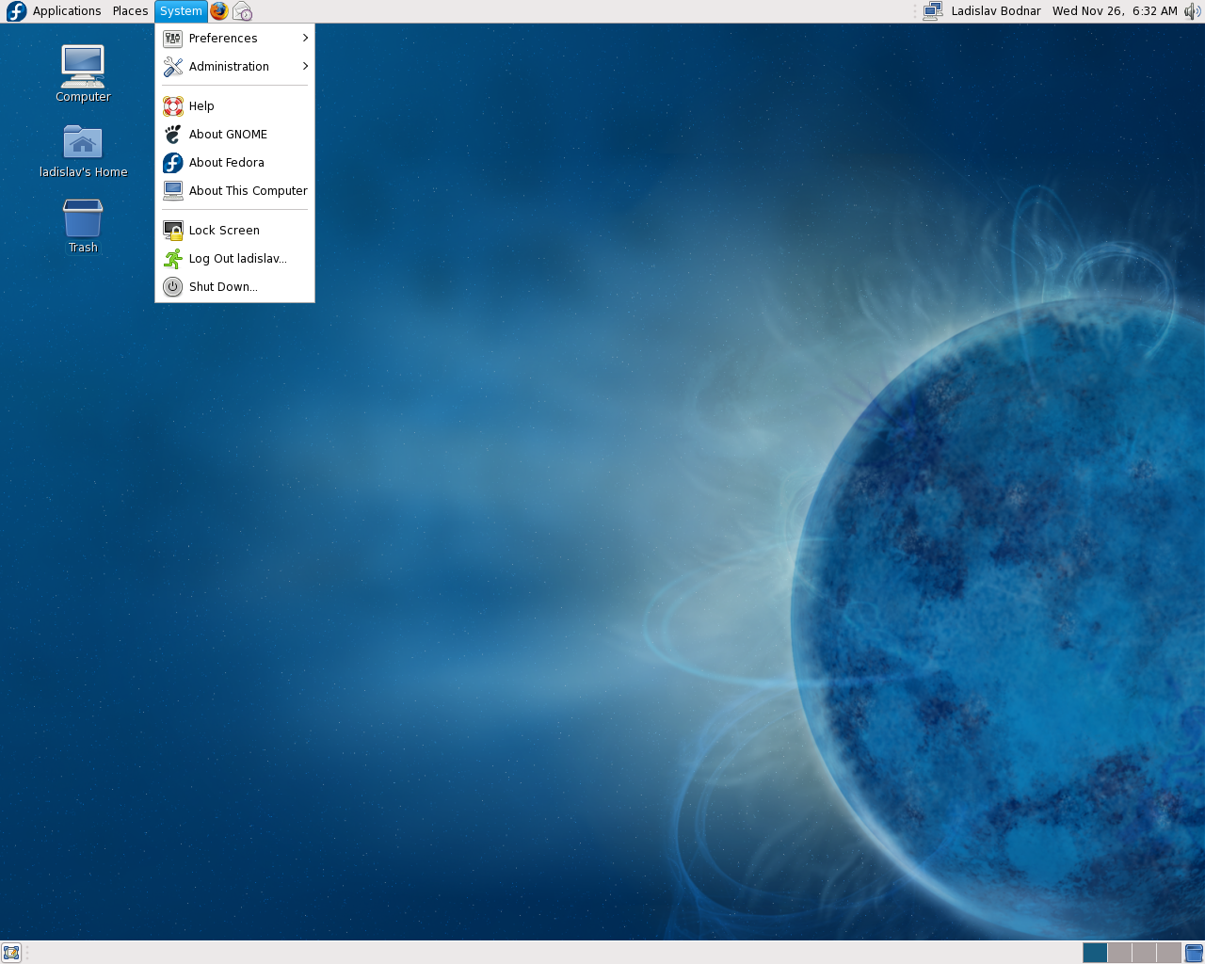Screen dimensions: 1205x964
Task: Select the ladislav's Home folder icon
Action: [x=83, y=151]
